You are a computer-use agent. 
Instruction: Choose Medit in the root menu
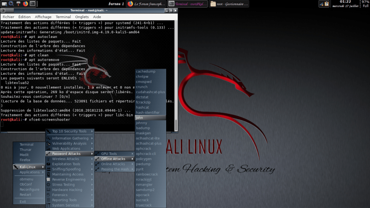point(29,155)
